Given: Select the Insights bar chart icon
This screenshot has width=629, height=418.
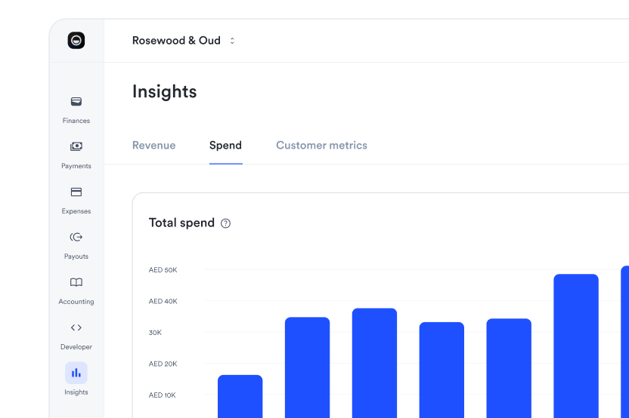Looking at the screenshot, I should click(x=76, y=373).
